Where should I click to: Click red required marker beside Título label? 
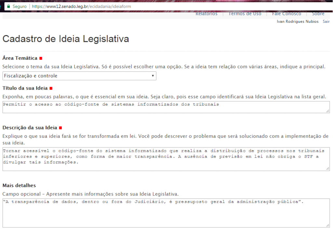(x=51, y=88)
